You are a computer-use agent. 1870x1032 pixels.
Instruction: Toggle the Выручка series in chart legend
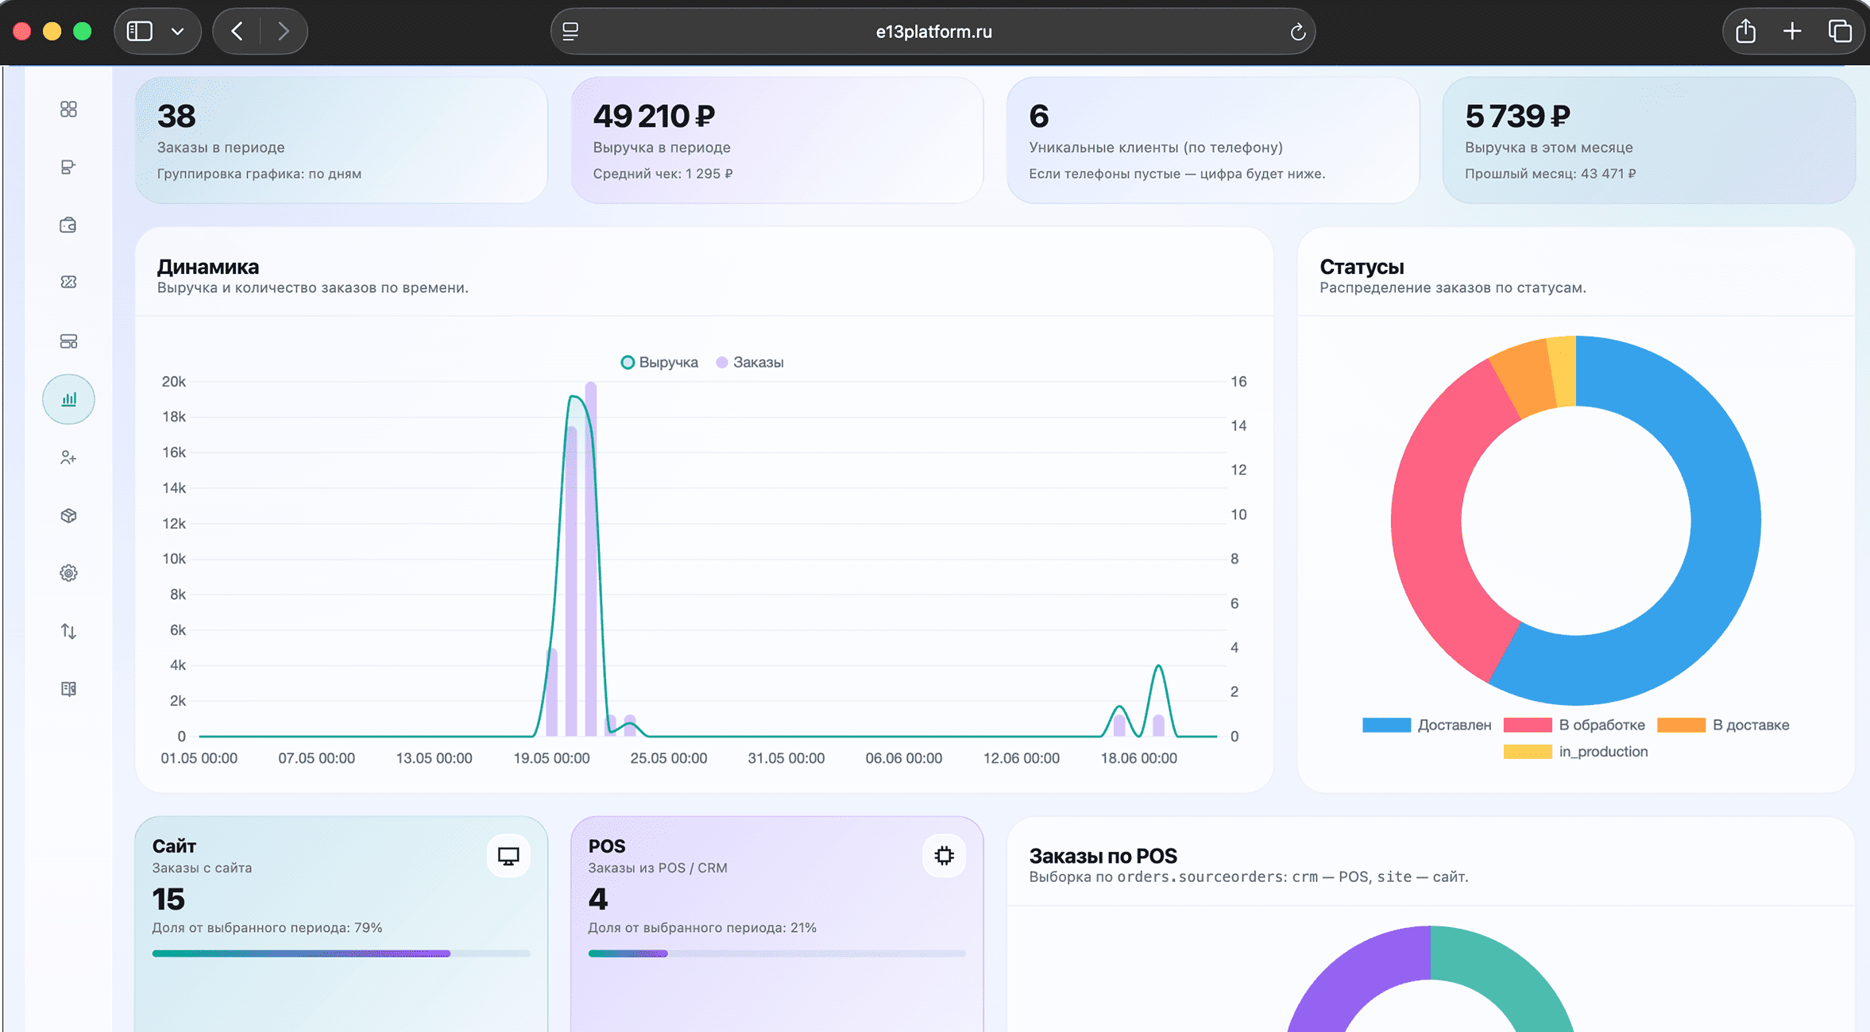coord(659,363)
